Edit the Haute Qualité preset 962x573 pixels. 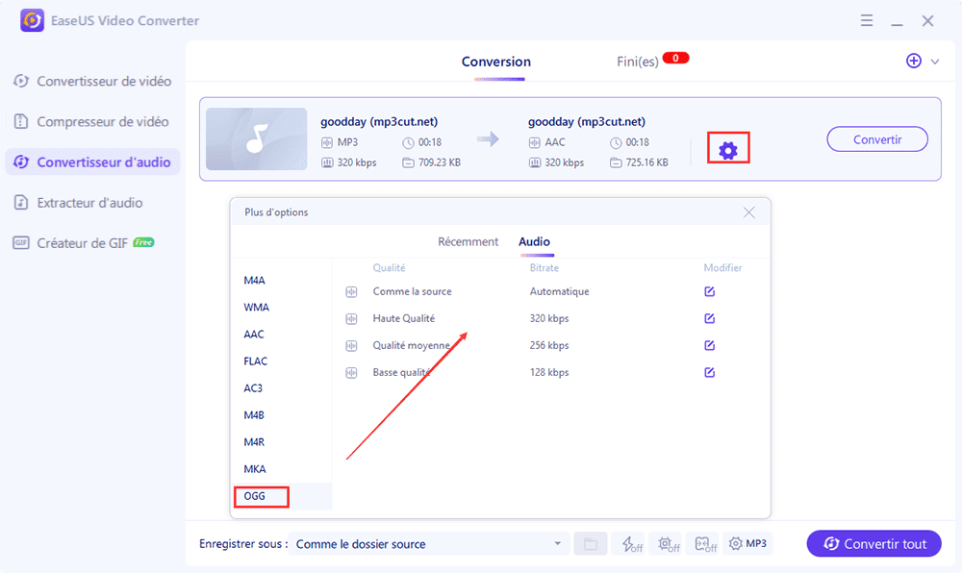709,318
